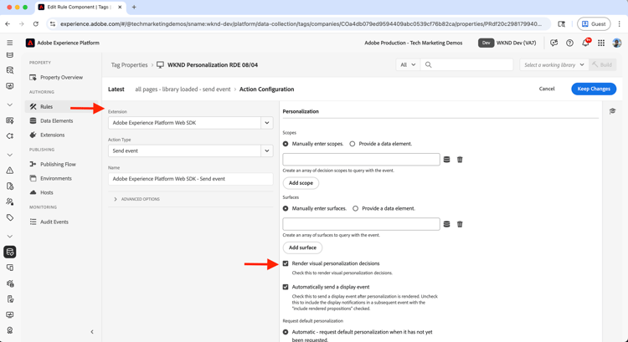Click the tag icon in left rail

tap(10, 217)
